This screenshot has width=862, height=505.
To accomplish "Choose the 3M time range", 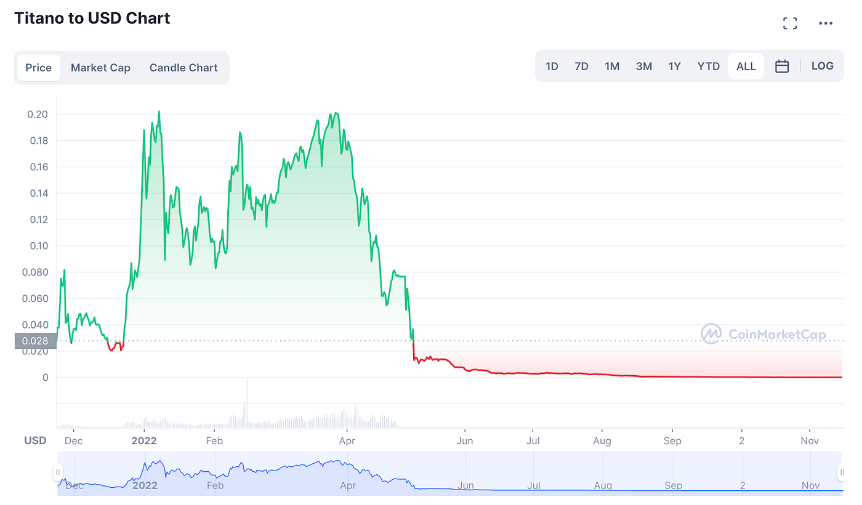I will [643, 66].
